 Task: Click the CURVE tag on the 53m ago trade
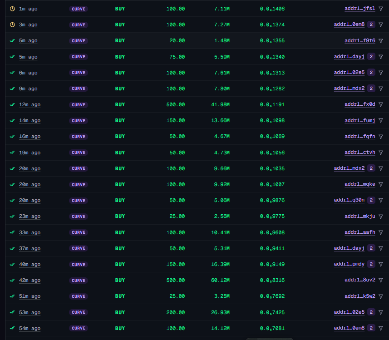pos(79,312)
